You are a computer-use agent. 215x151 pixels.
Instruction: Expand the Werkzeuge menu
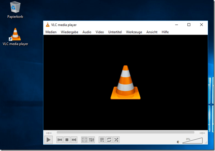click(134, 32)
